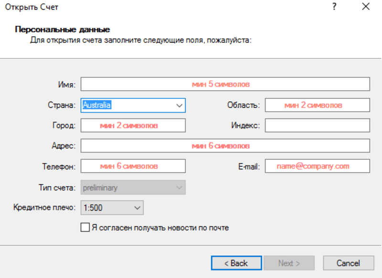Click the Телефон phone input field
382x278 pixels.
tap(133, 166)
